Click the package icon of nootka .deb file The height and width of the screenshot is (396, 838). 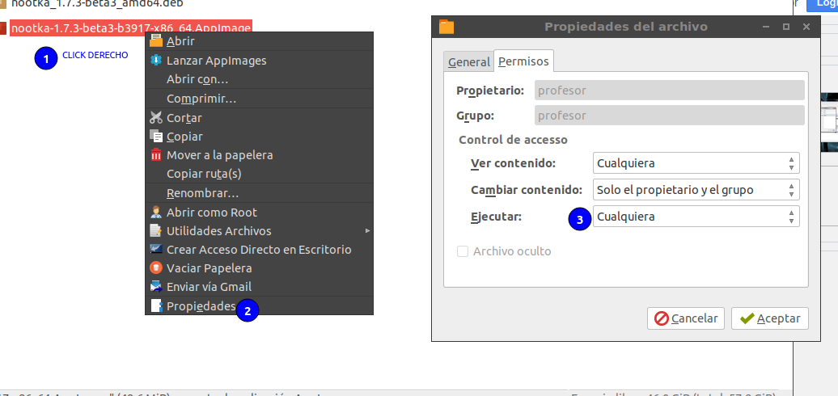(x=2, y=4)
